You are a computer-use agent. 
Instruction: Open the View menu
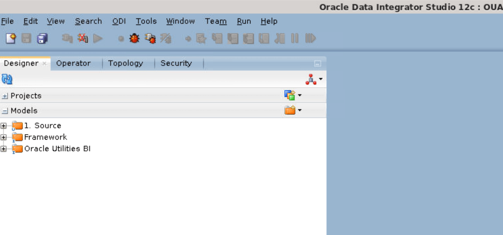point(56,21)
